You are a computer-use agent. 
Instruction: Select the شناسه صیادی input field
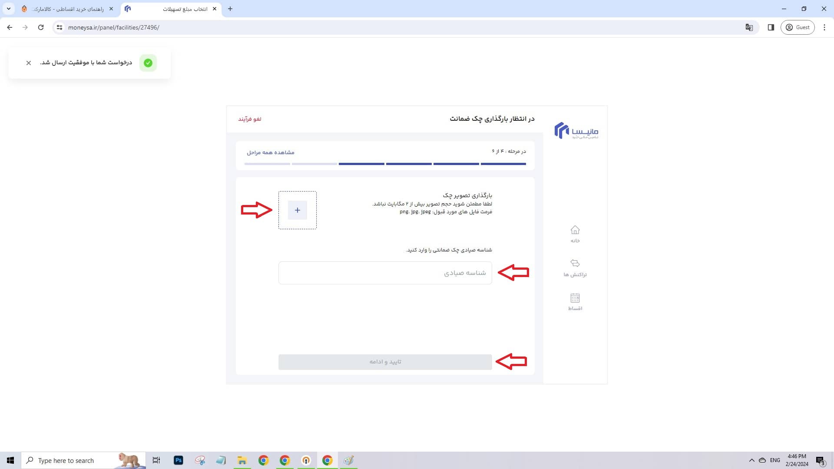click(x=384, y=273)
